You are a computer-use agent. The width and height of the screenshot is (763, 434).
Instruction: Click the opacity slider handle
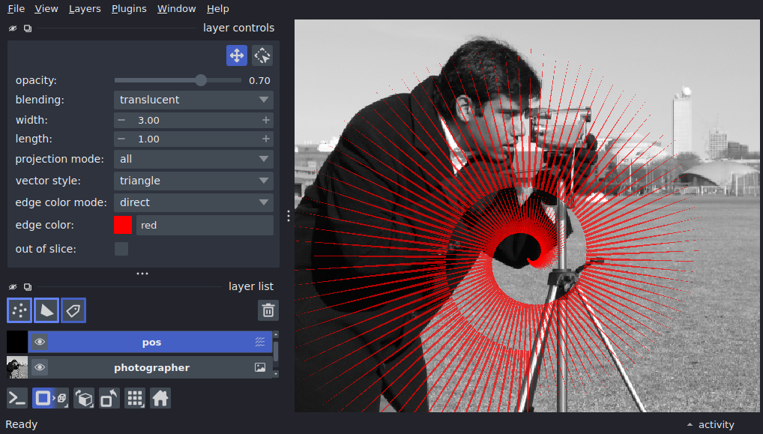[x=200, y=80]
